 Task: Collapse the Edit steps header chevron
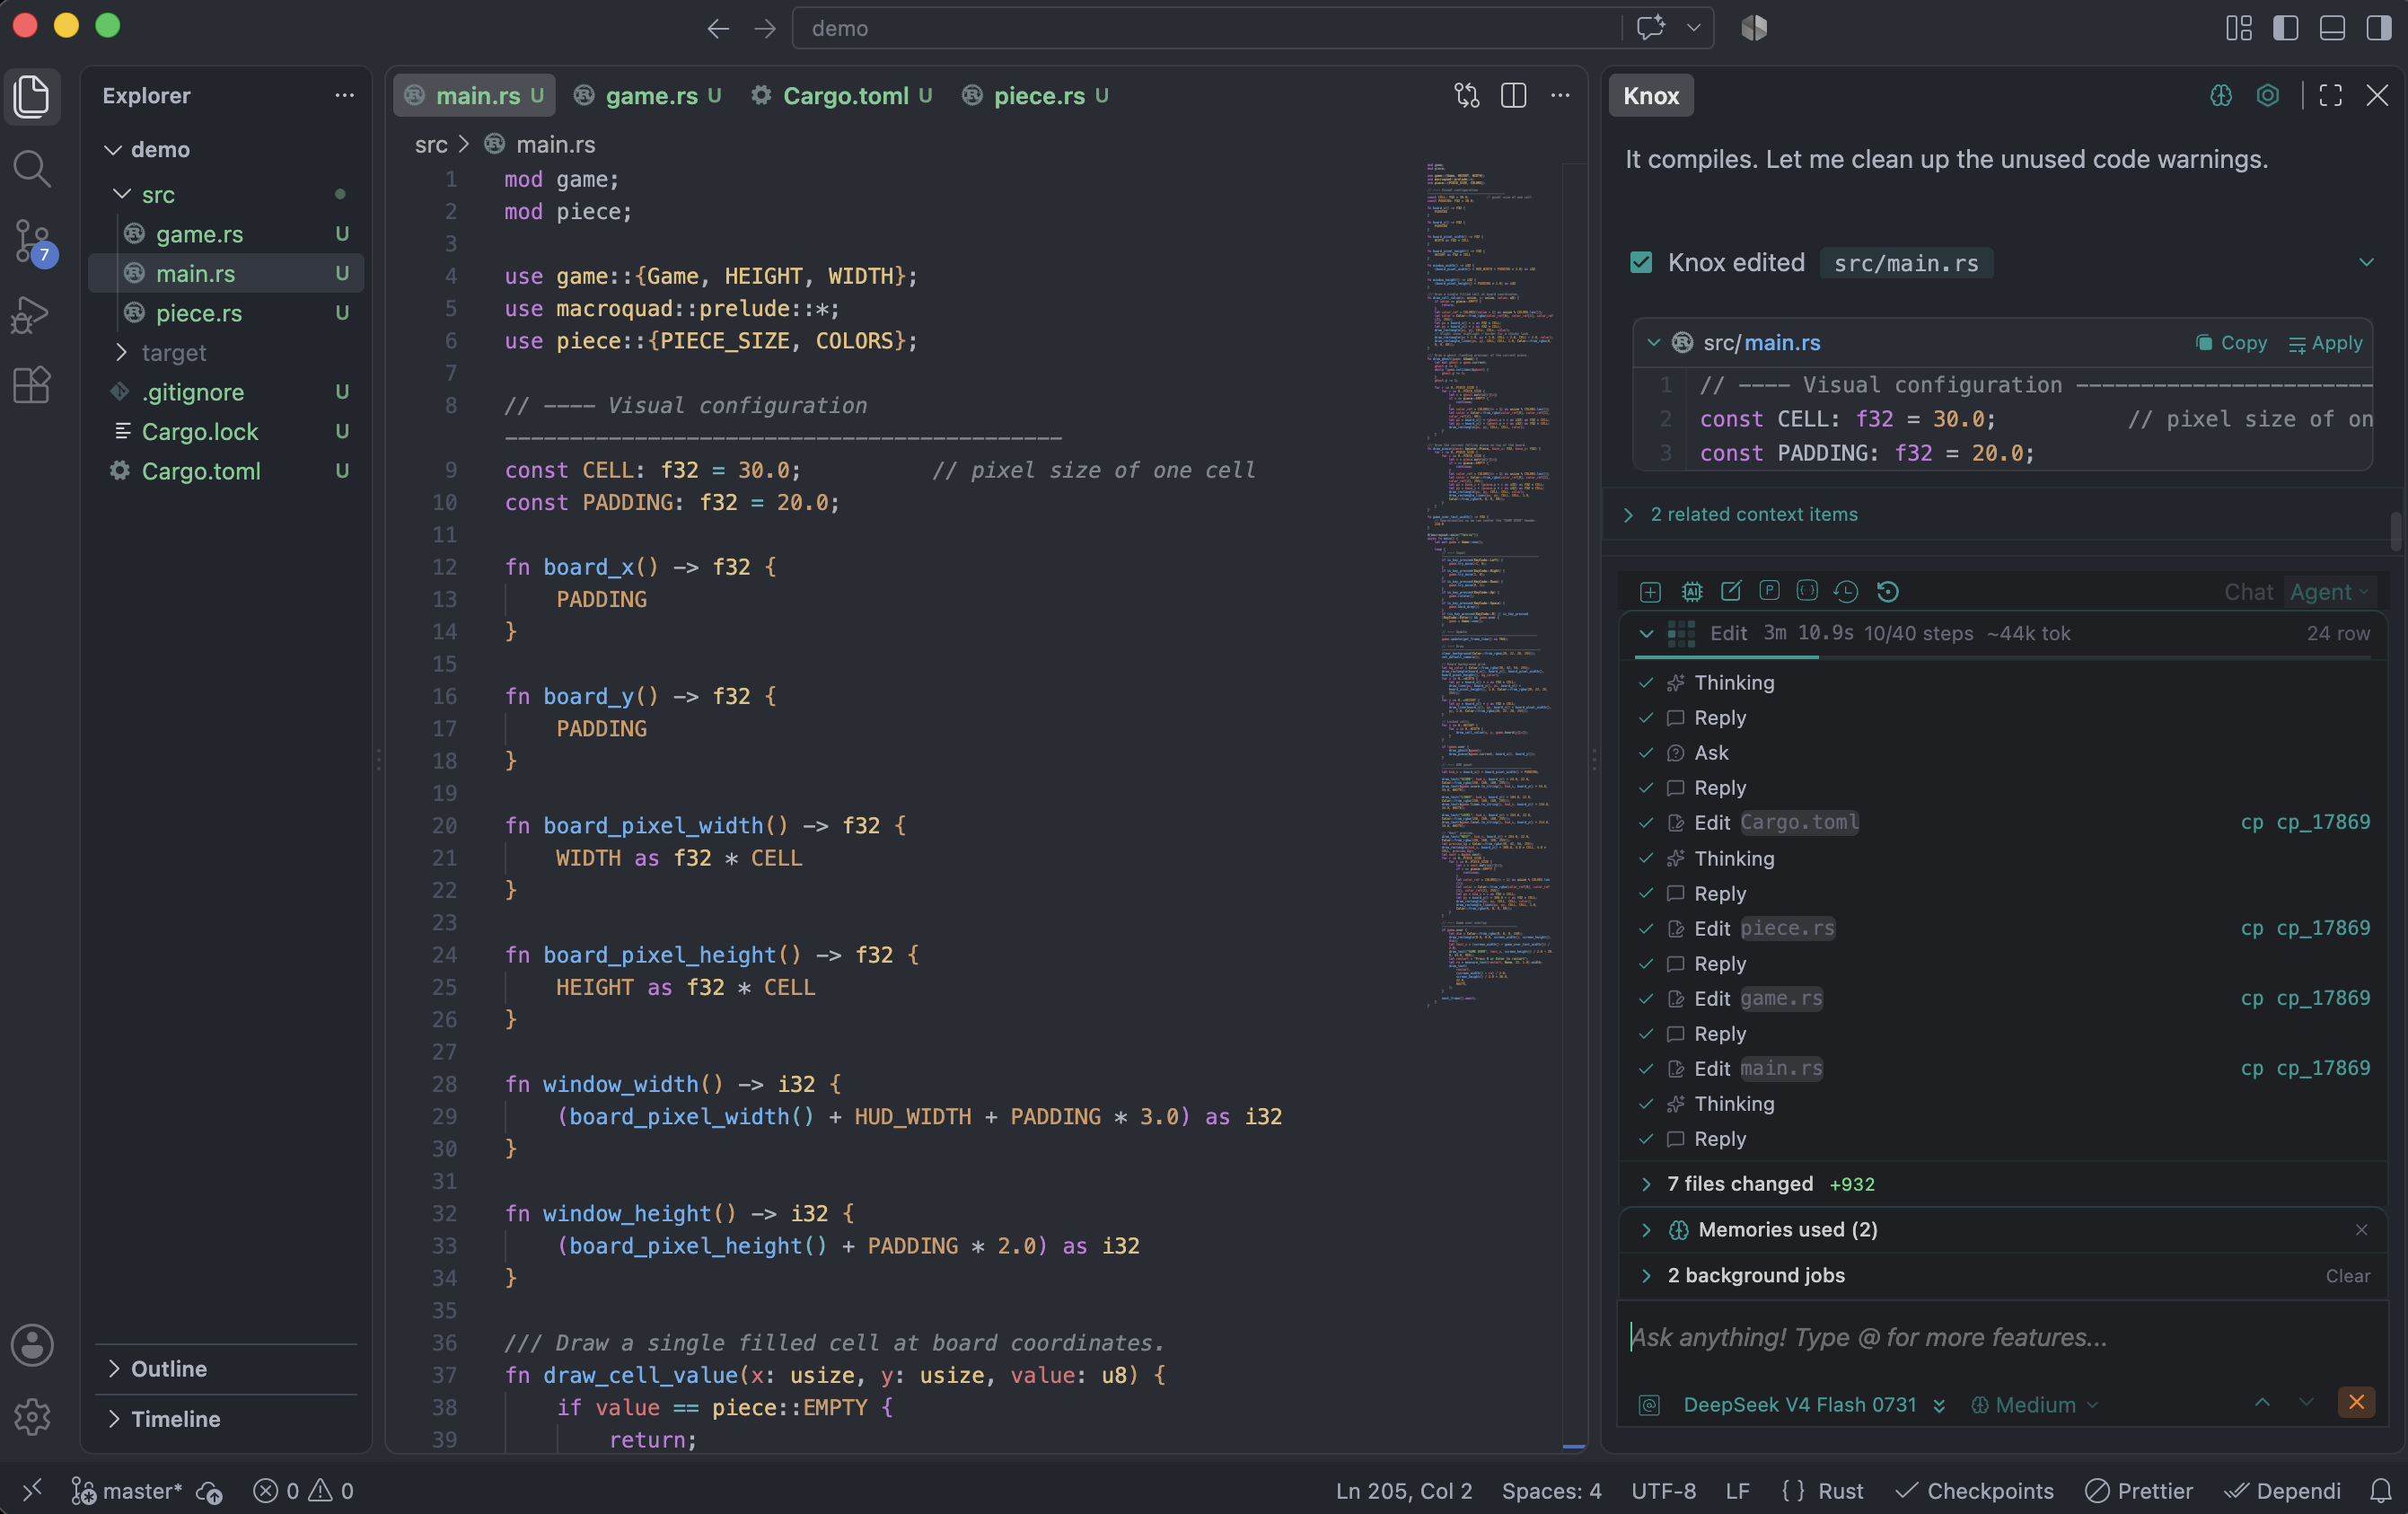tap(1646, 633)
